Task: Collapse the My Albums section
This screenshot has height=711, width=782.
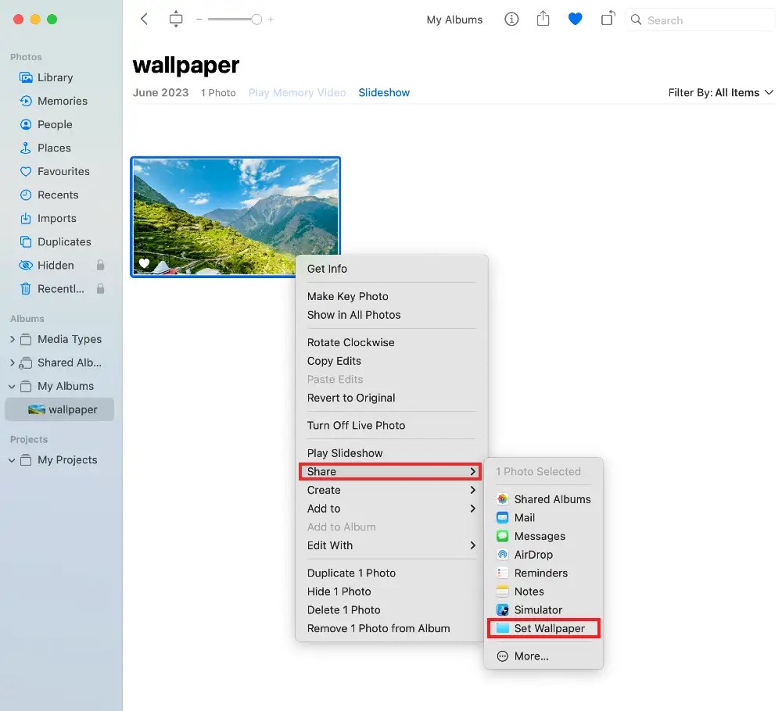Action: pyautogui.click(x=12, y=386)
